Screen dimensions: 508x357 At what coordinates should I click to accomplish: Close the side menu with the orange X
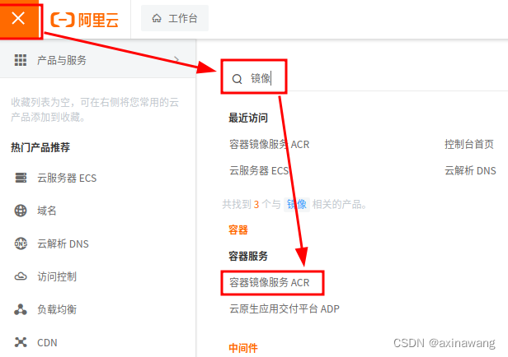point(20,18)
